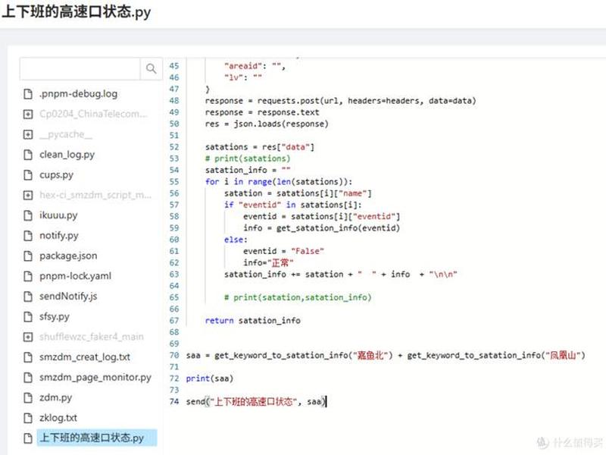Click the file icon beside cups.py
The height and width of the screenshot is (455, 606).
[28, 175]
